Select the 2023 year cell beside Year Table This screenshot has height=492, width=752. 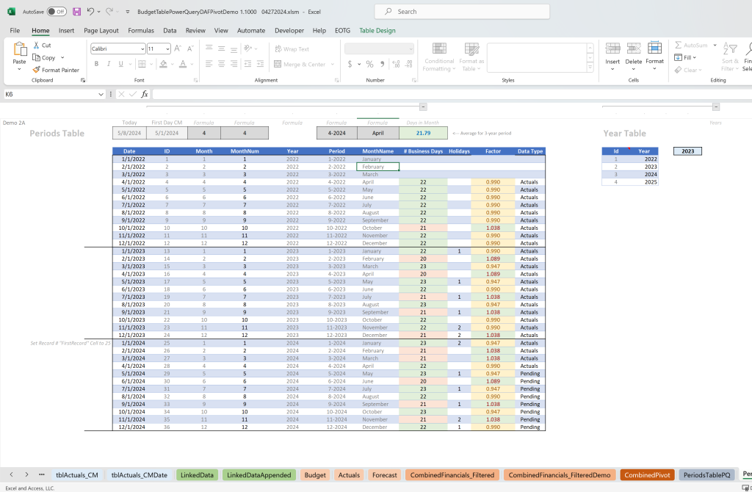click(687, 151)
